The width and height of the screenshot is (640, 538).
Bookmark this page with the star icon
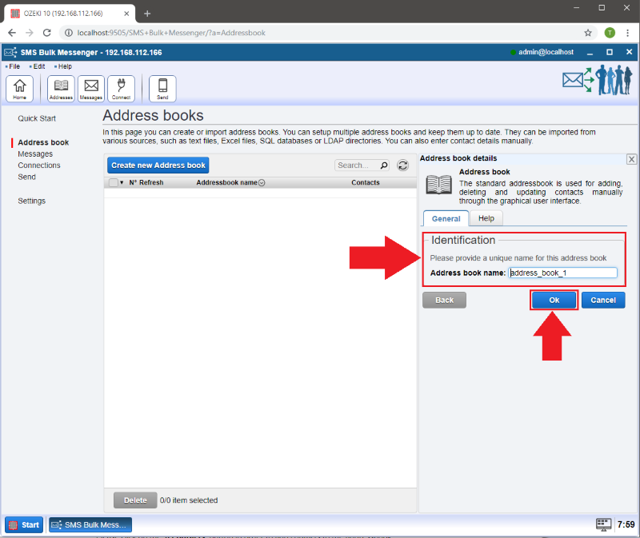(588, 33)
